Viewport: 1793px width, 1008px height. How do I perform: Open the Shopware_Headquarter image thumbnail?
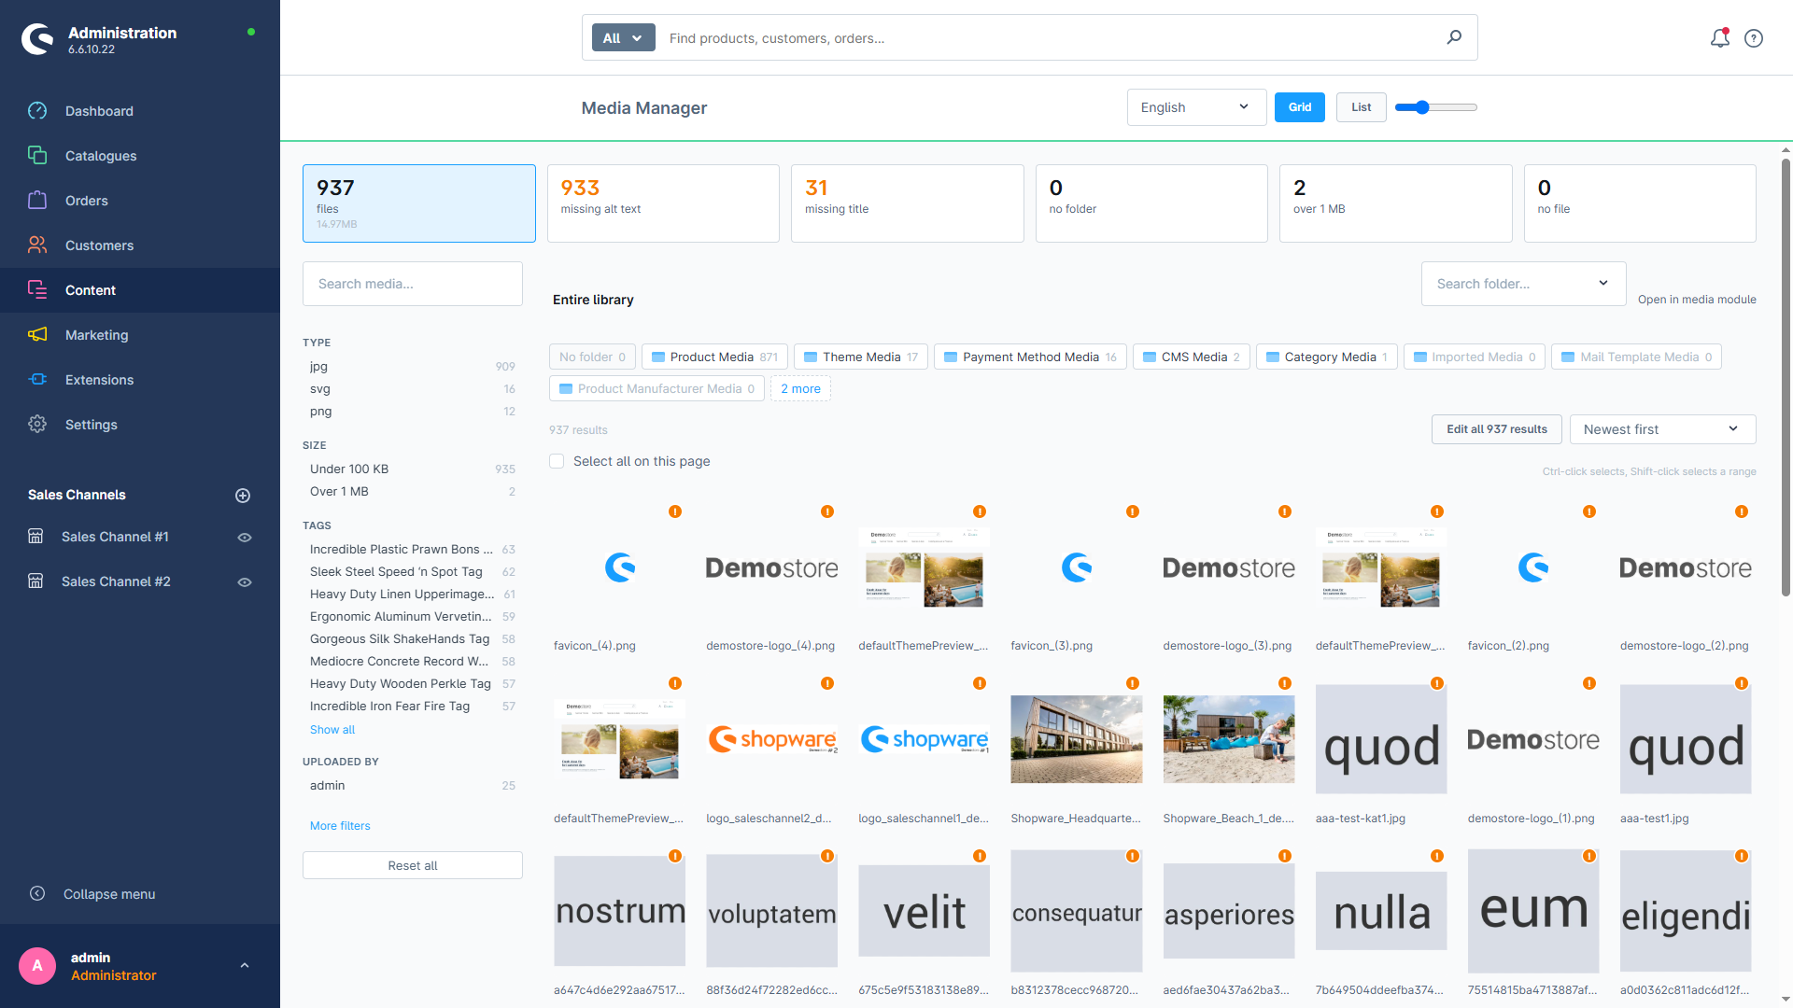(1076, 739)
